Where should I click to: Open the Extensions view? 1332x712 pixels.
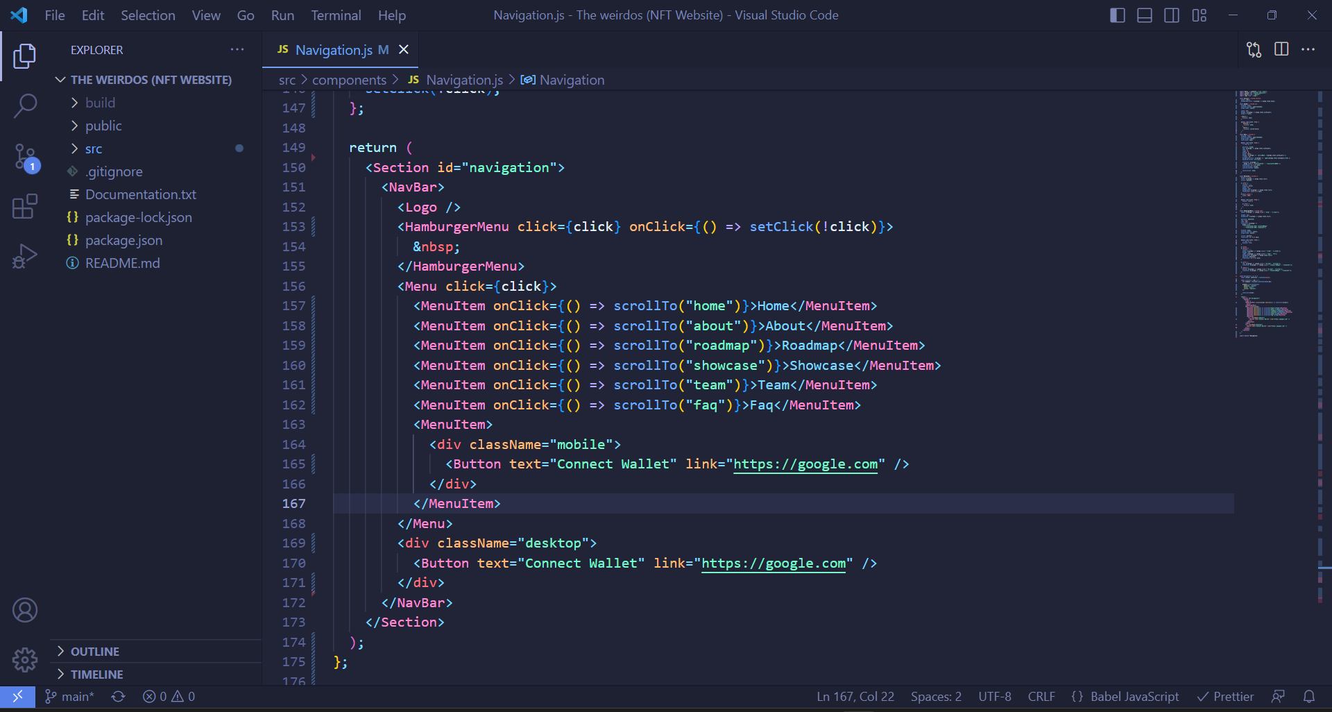pos(25,206)
